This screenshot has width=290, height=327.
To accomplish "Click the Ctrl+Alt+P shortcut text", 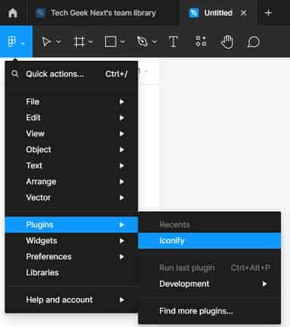I will click(x=250, y=268).
